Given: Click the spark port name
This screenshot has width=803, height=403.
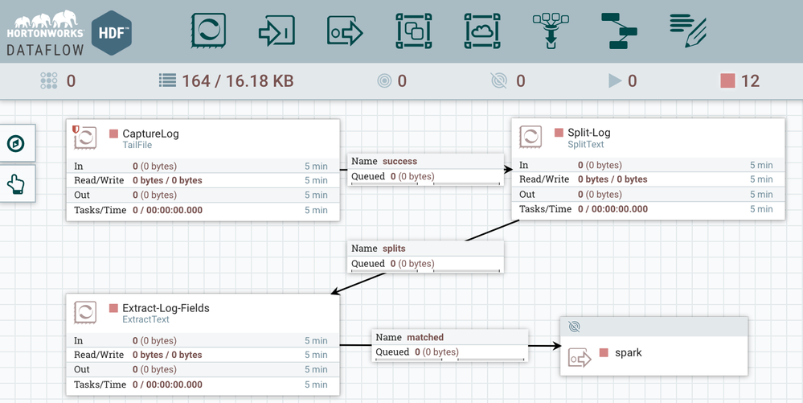Looking at the screenshot, I should click(x=629, y=353).
